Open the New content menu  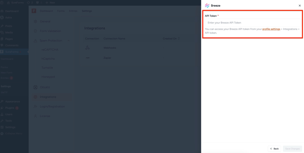(x=50, y=3)
